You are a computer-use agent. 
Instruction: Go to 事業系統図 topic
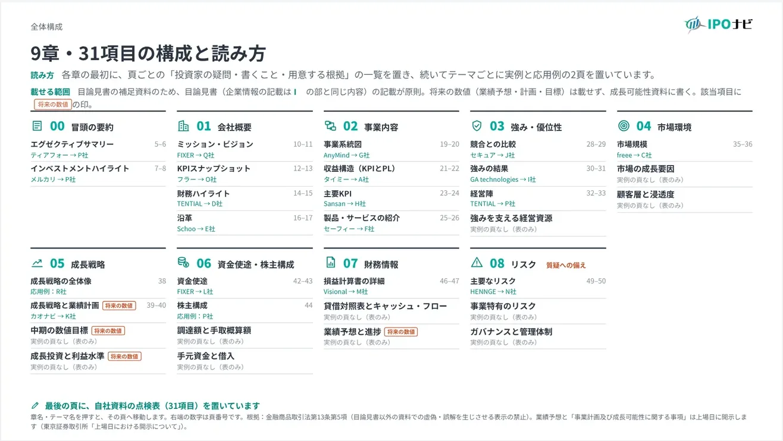point(343,144)
